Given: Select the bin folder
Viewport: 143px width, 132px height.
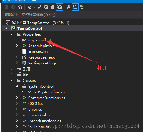Looking at the screenshot, I should tap(26, 75).
